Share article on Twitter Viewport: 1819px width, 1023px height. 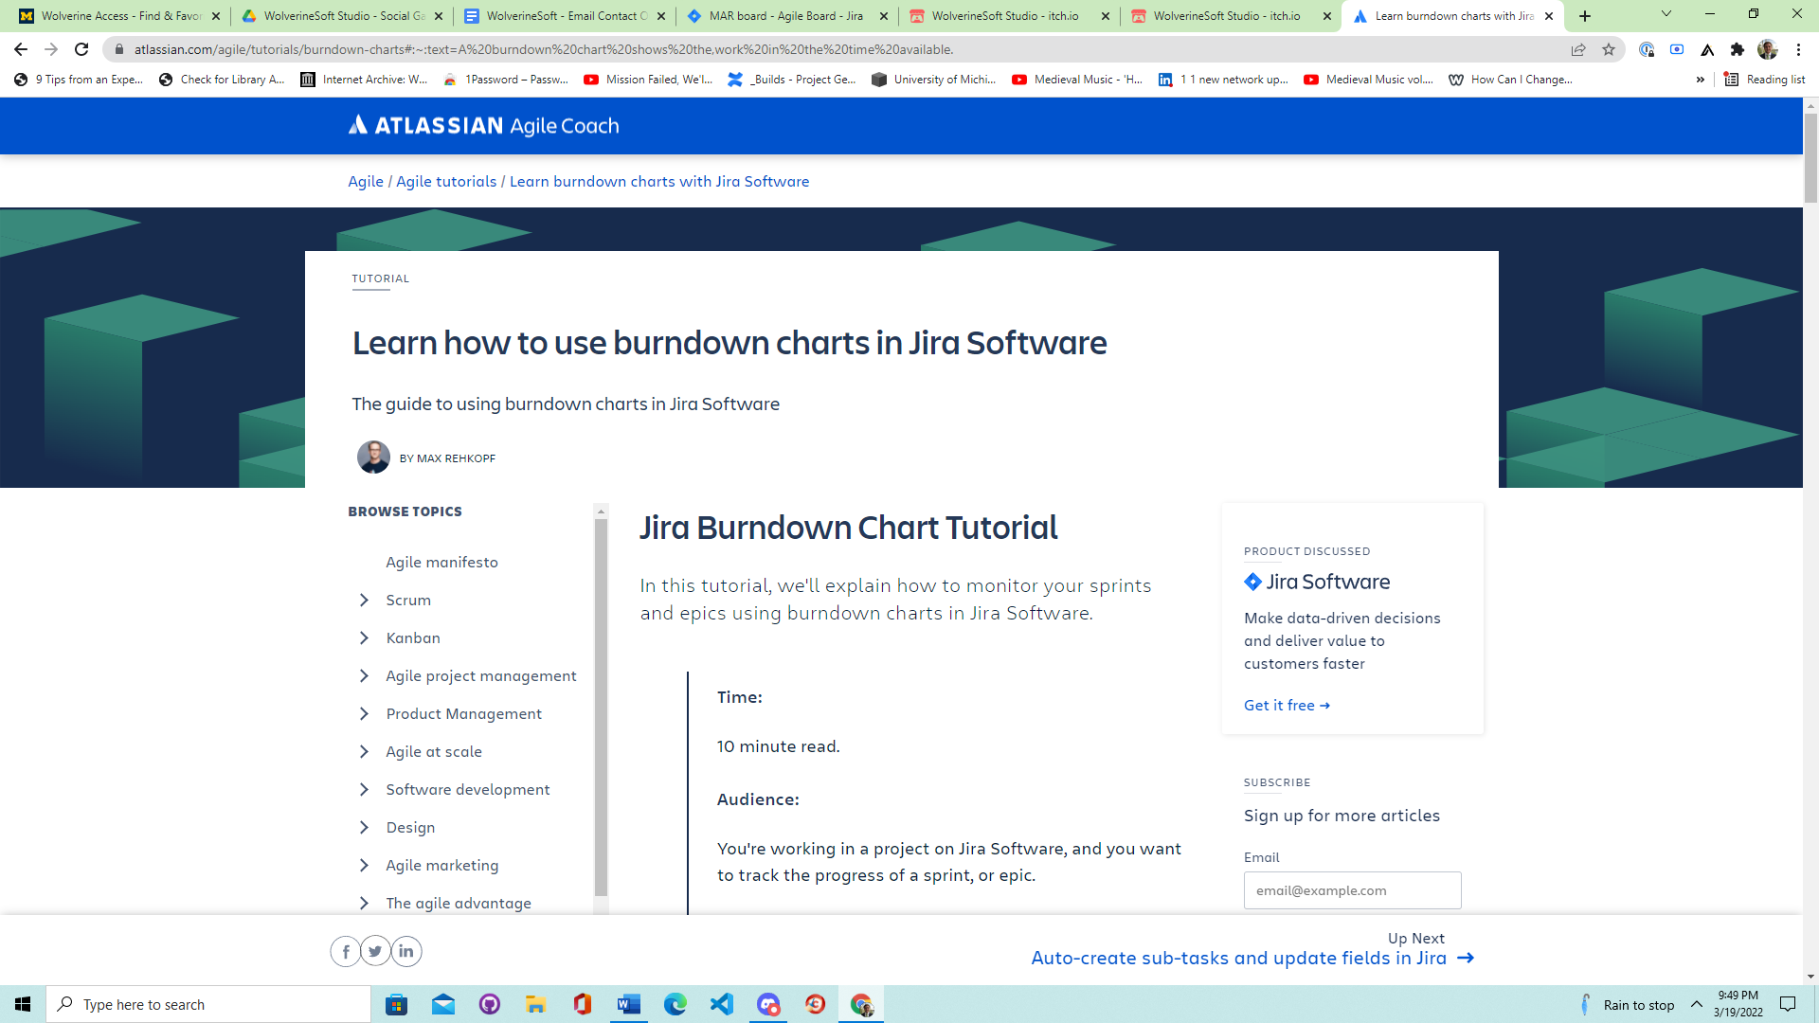coord(376,951)
